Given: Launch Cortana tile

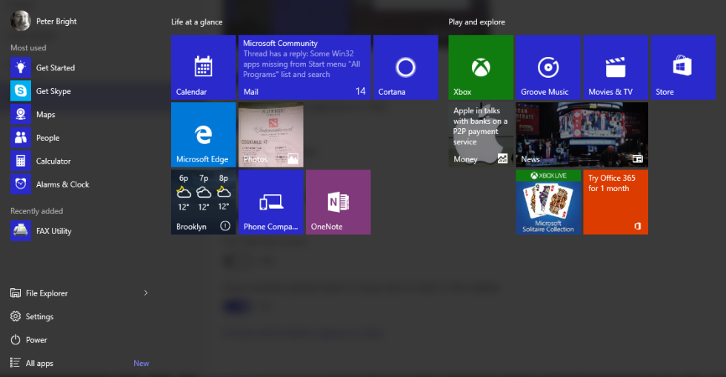Looking at the screenshot, I should [x=406, y=67].
